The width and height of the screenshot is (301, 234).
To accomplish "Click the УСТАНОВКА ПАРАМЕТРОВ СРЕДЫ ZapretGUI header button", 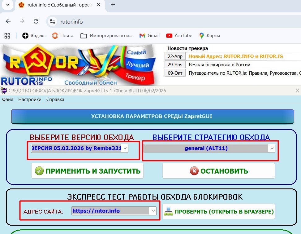I will (x=153, y=116).
